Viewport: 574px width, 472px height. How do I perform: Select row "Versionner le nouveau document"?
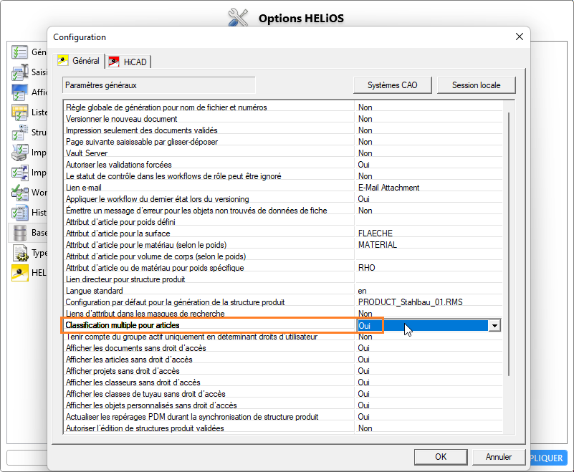click(282, 119)
